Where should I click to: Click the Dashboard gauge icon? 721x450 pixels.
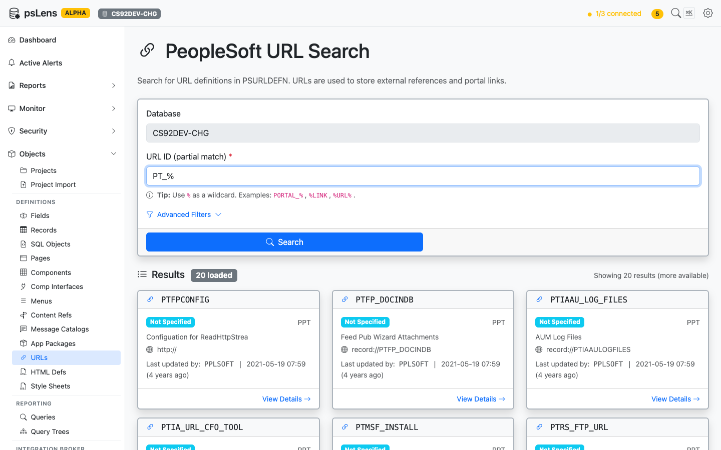tap(12, 40)
